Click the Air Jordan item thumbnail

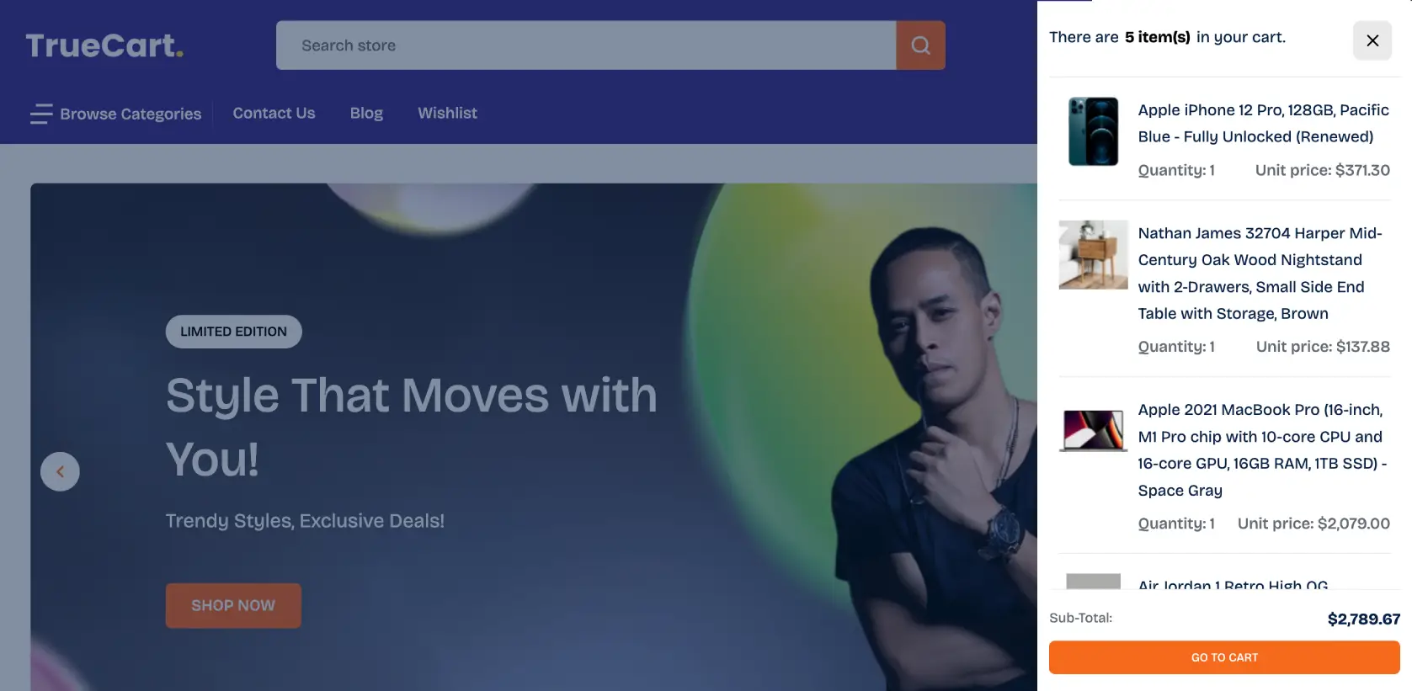click(1093, 581)
